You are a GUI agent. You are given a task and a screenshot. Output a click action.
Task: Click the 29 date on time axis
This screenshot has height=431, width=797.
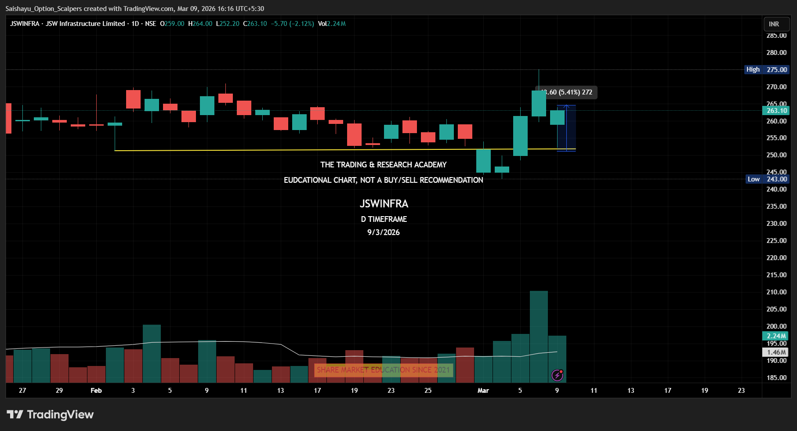pos(59,391)
